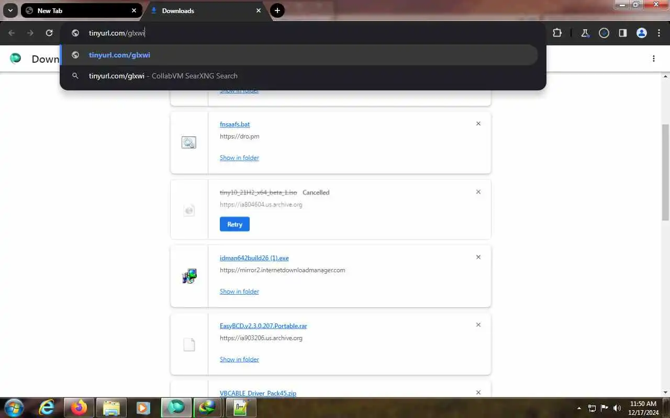
Task: Close the Downloads tab
Action: point(259,10)
